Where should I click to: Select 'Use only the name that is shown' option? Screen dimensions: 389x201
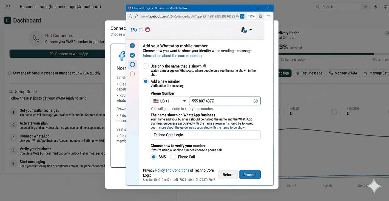(x=146, y=66)
